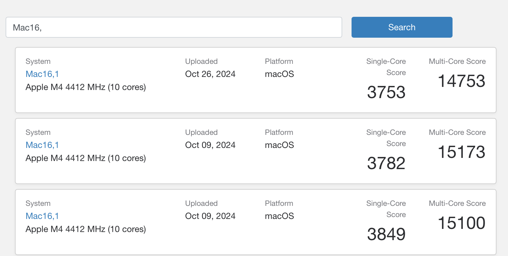Click macOS platform in the Oct 26 result
This screenshot has width=508, height=256.
point(279,74)
